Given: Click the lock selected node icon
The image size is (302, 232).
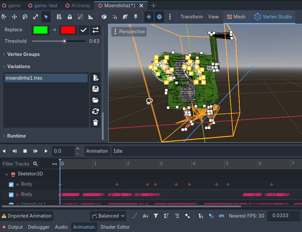Looking at the screenshot, I should 70,17.
